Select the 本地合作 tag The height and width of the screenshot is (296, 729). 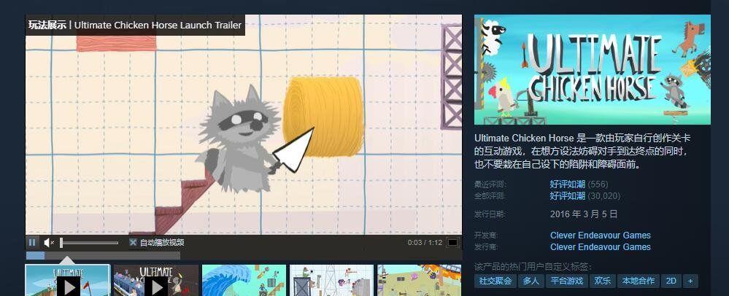coord(638,281)
